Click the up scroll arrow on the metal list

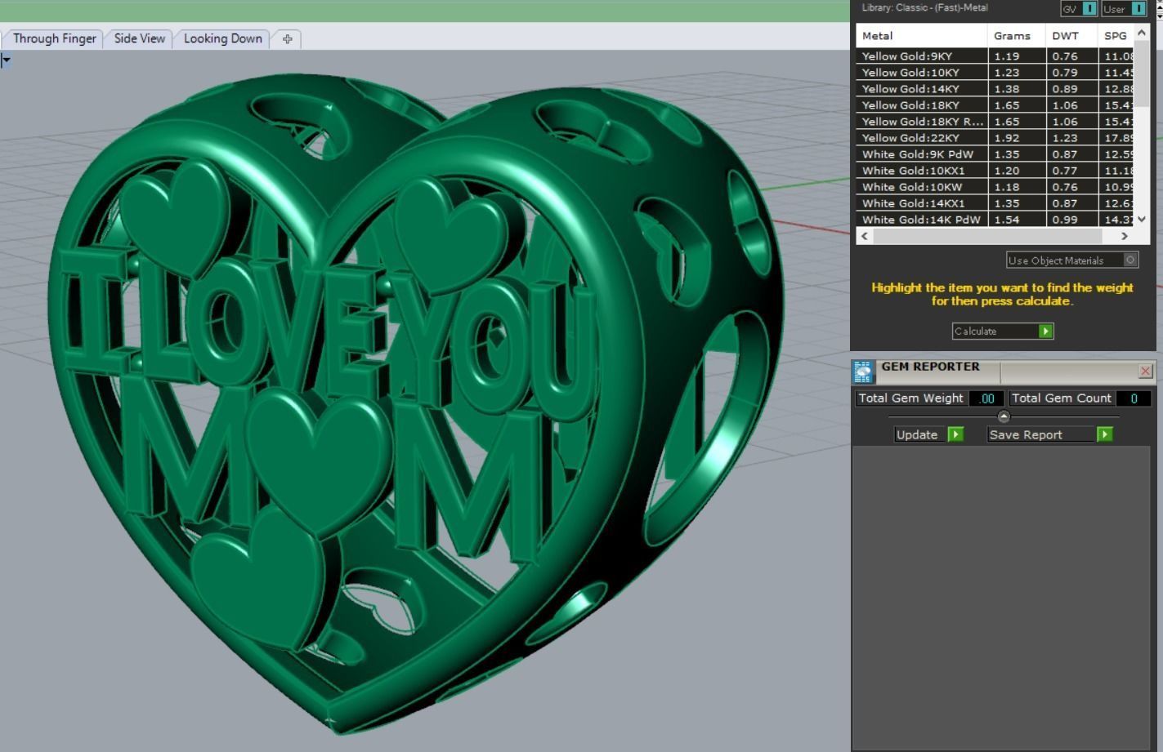click(1141, 33)
